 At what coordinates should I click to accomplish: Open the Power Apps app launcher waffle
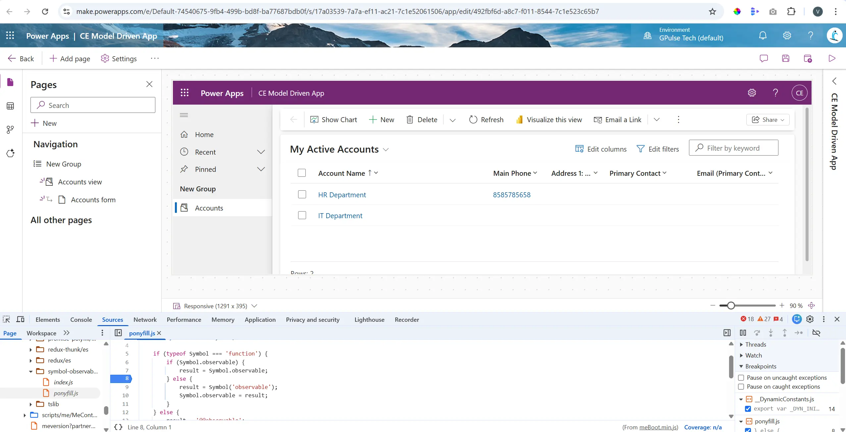(10, 35)
